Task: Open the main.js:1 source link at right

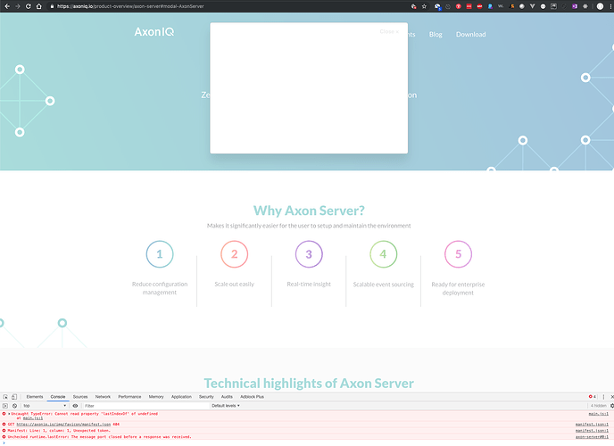Action: point(598,414)
